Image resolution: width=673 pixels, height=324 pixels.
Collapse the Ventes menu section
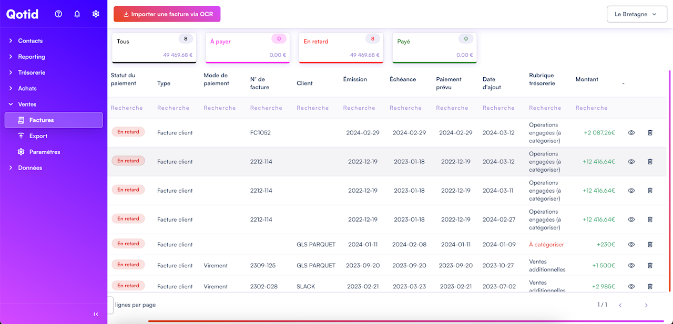tap(27, 104)
